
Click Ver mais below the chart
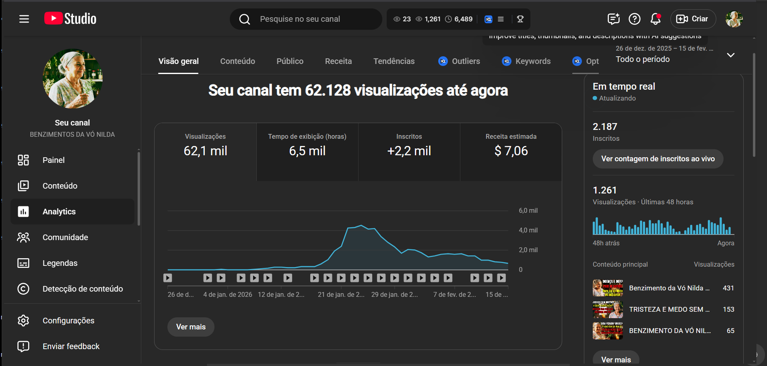(191, 327)
